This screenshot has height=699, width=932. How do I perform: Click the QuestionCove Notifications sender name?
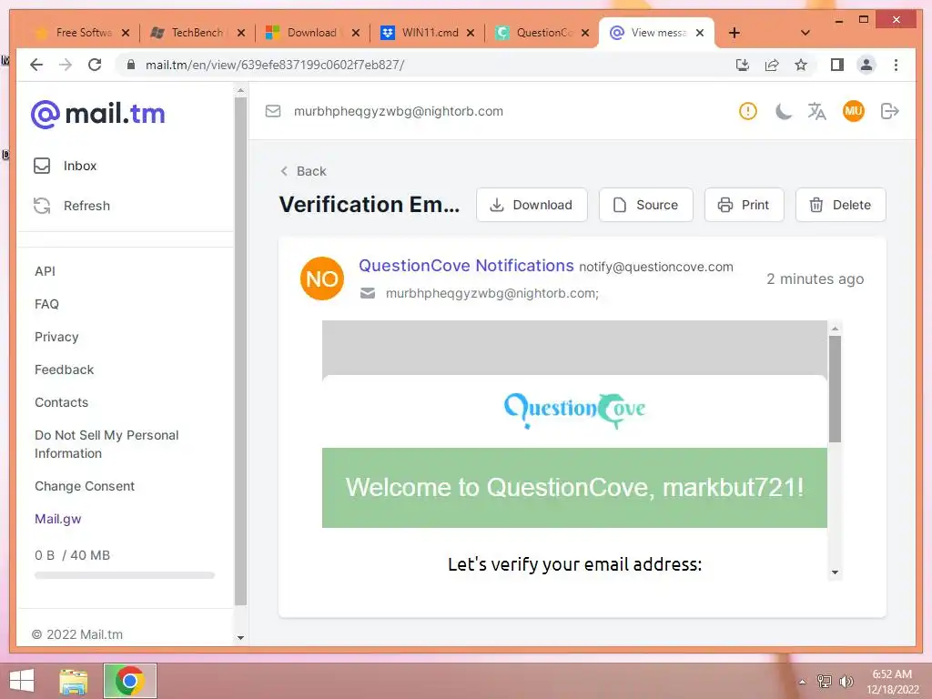[x=466, y=266]
